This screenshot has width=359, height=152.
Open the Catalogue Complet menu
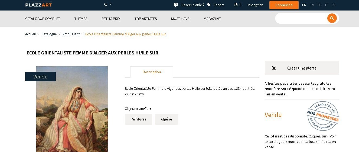click(x=43, y=19)
